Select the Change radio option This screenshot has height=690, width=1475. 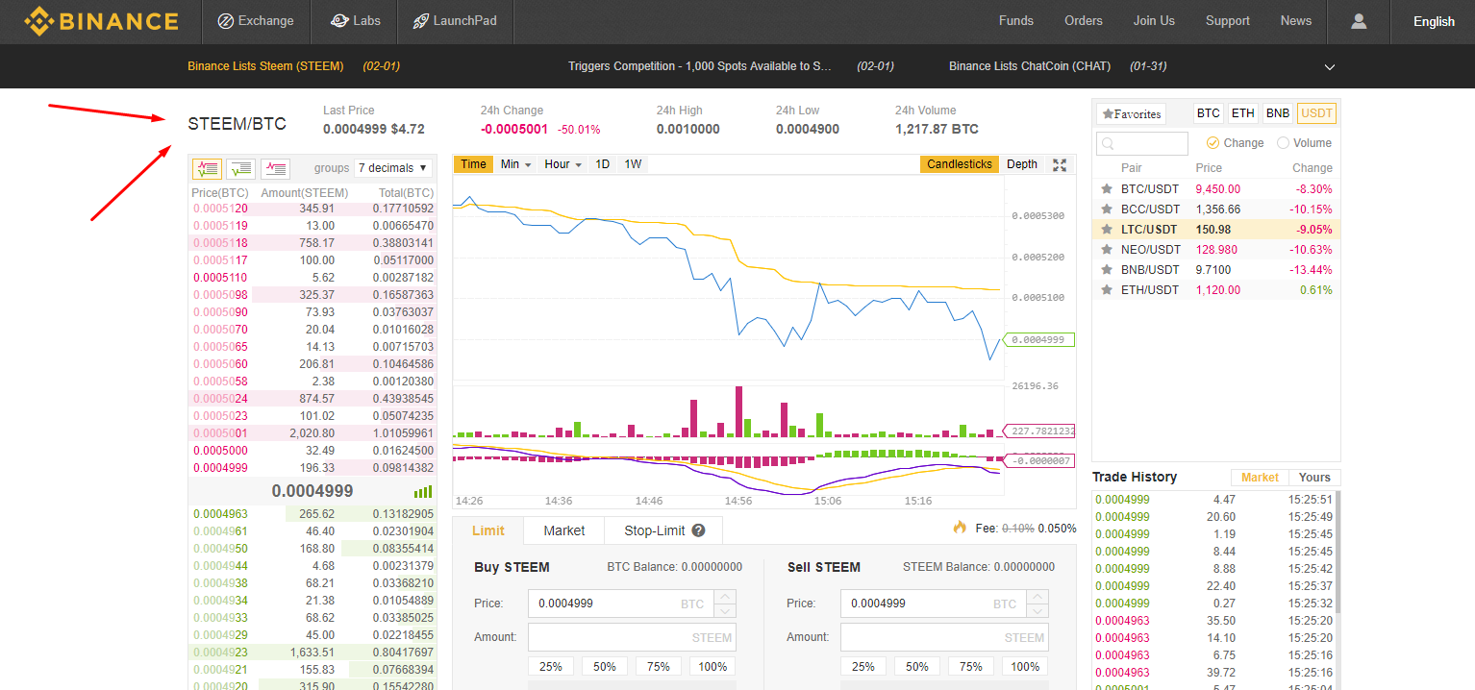tap(1235, 143)
